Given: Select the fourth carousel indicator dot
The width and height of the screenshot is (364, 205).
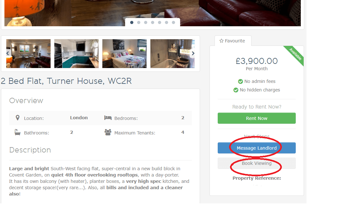Looking at the screenshot, I should pos(153,22).
